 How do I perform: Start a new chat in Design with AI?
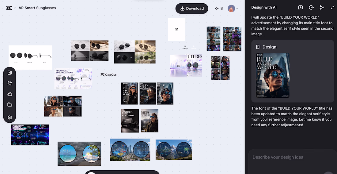[301, 8]
